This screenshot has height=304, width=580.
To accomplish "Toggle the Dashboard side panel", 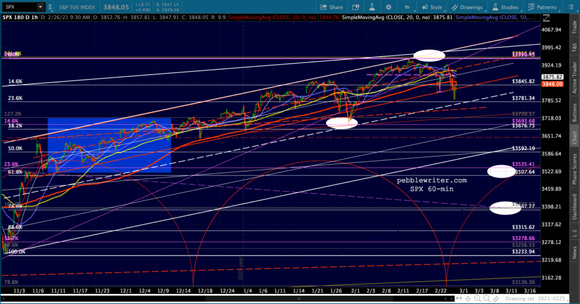I will (x=574, y=207).
